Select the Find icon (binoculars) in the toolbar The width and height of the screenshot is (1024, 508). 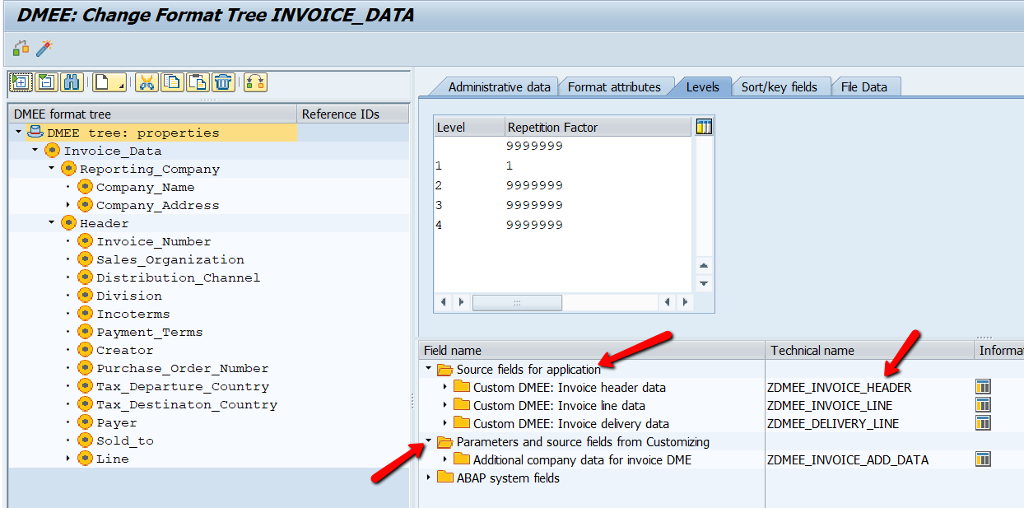72,81
